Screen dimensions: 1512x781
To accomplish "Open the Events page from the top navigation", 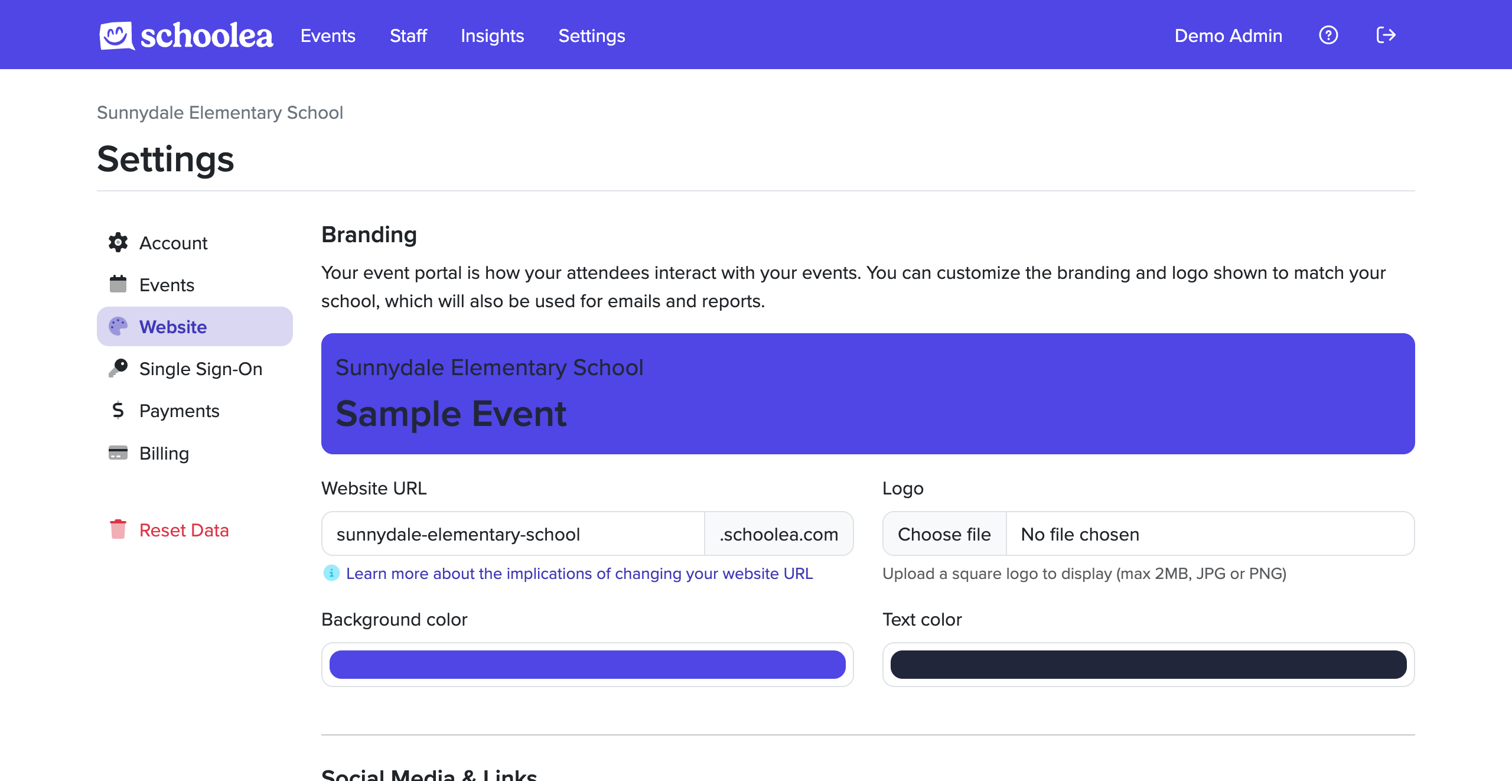I will 328,36.
